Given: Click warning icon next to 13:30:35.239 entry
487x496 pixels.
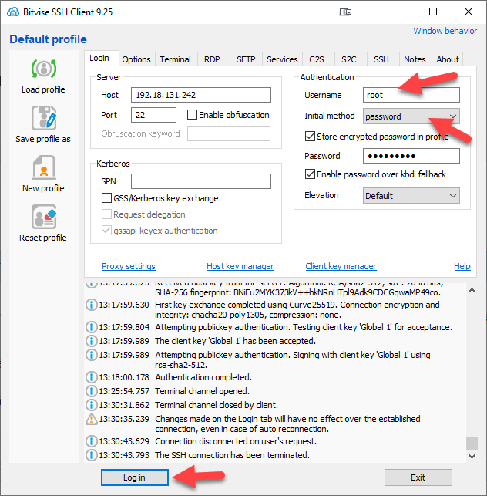Looking at the screenshot, I should [x=92, y=419].
